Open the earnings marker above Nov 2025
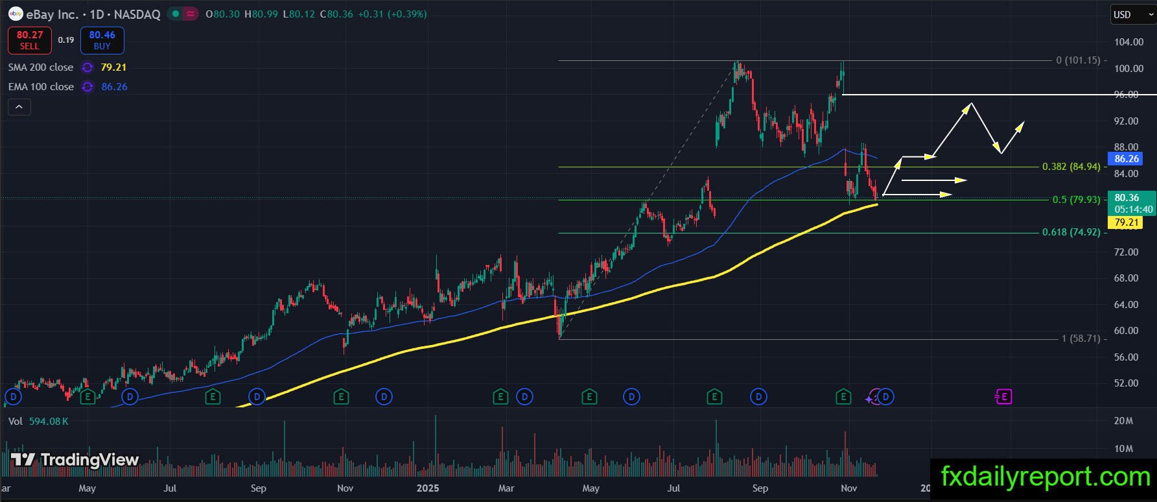The height and width of the screenshot is (502, 1157). pyautogui.click(x=843, y=396)
